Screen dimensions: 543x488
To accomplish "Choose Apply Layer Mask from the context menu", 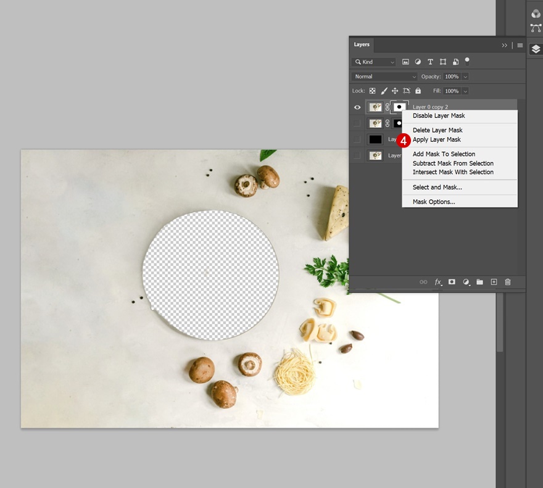I will pyautogui.click(x=437, y=139).
